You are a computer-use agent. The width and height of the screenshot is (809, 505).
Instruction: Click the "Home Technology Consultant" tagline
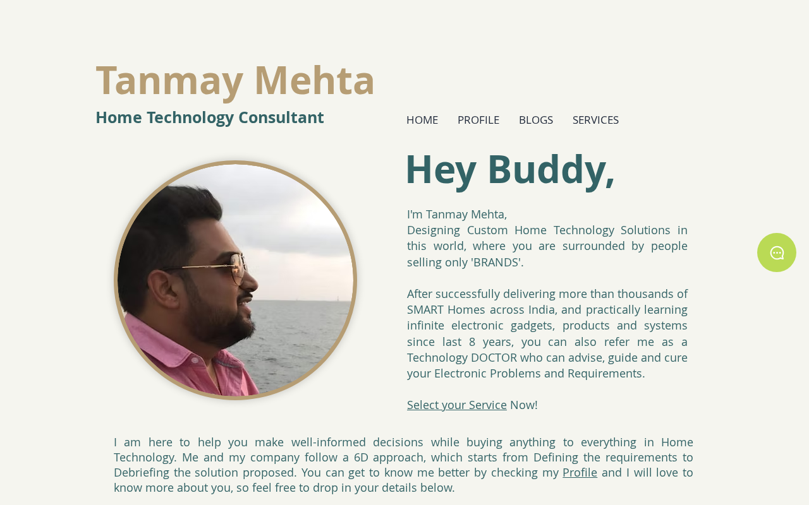pos(210,117)
